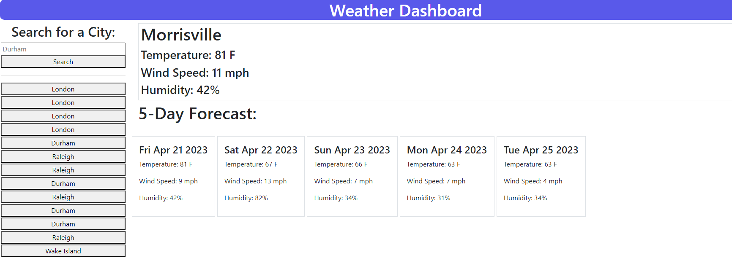Click the Search button
The image size is (732, 258).
63,62
